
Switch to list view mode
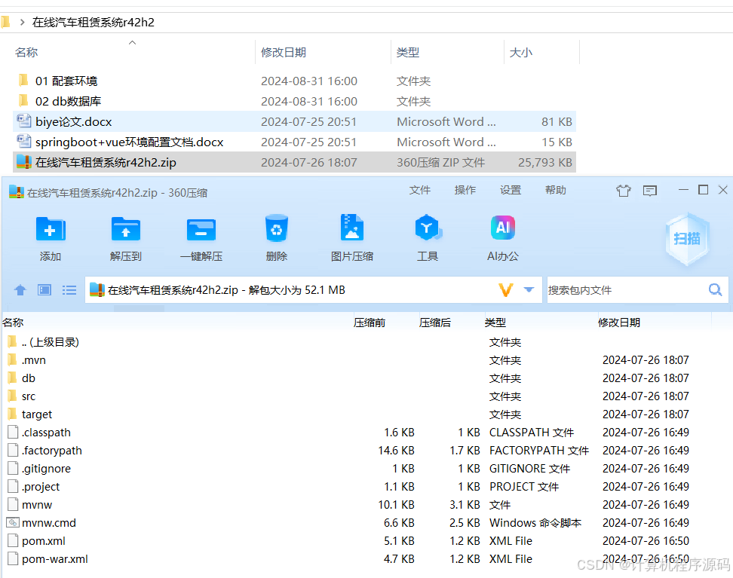pyautogui.click(x=69, y=289)
